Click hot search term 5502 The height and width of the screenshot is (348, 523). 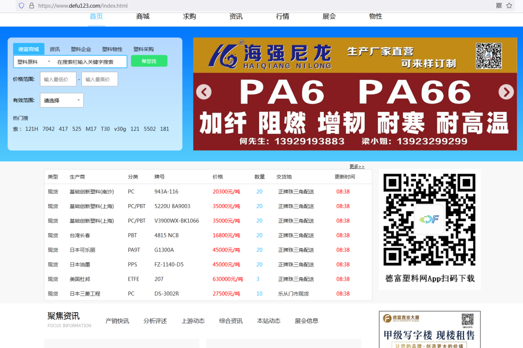coord(150,129)
